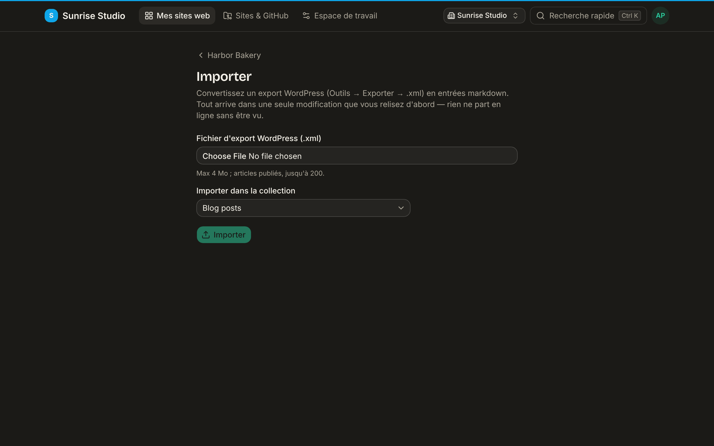Click the green Importer button
714x446 pixels.
pos(224,235)
